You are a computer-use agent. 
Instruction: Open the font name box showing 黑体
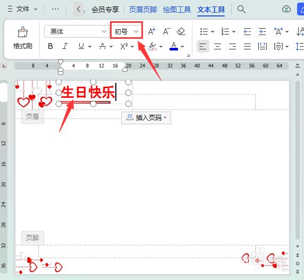click(77, 31)
